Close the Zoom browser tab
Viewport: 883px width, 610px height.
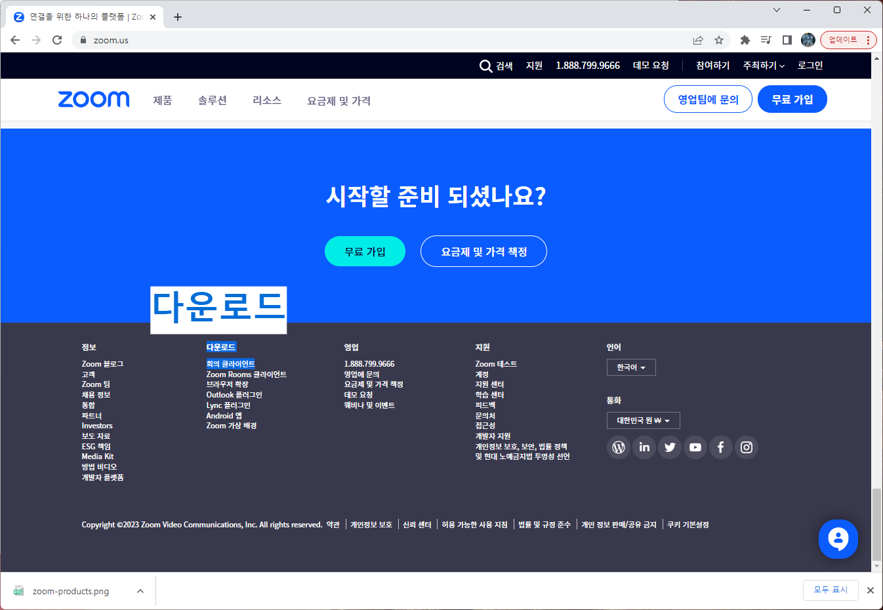point(153,17)
